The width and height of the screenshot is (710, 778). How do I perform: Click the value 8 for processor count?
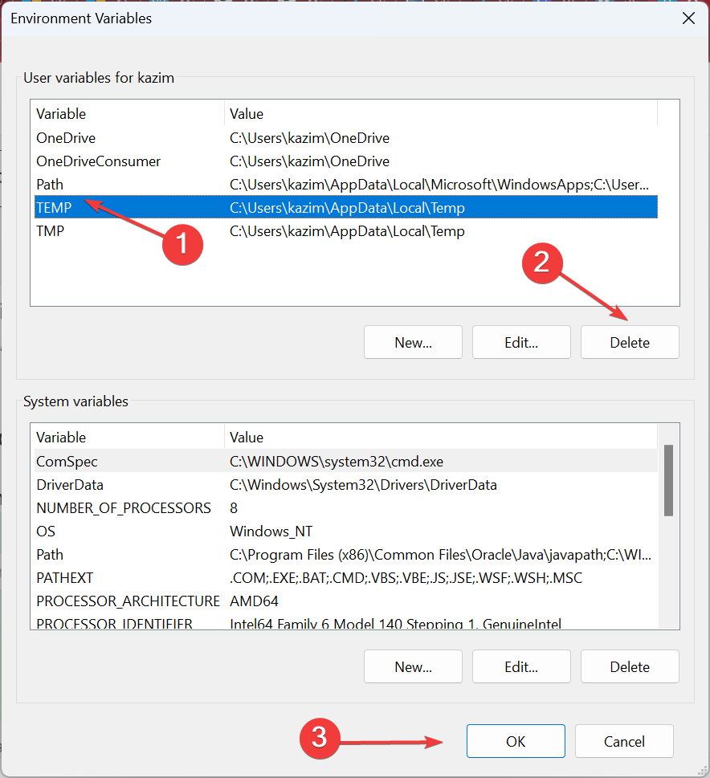tap(234, 508)
